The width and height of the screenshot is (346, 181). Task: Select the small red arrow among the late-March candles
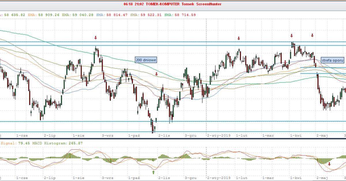click(x=285, y=62)
